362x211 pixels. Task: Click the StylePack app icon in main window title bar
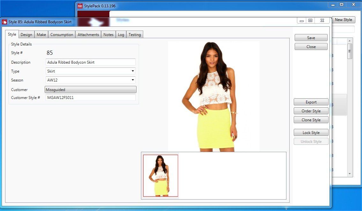click(80, 6)
